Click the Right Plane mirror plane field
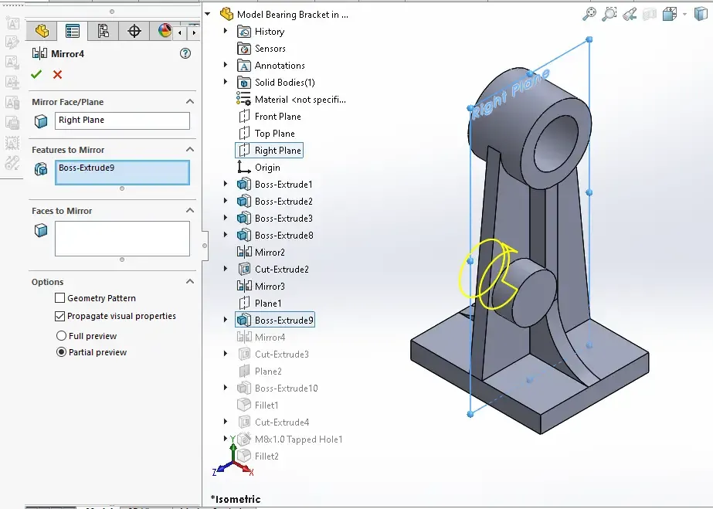Image resolution: width=713 pixels, height=509 pixels. tap(122, 120)
